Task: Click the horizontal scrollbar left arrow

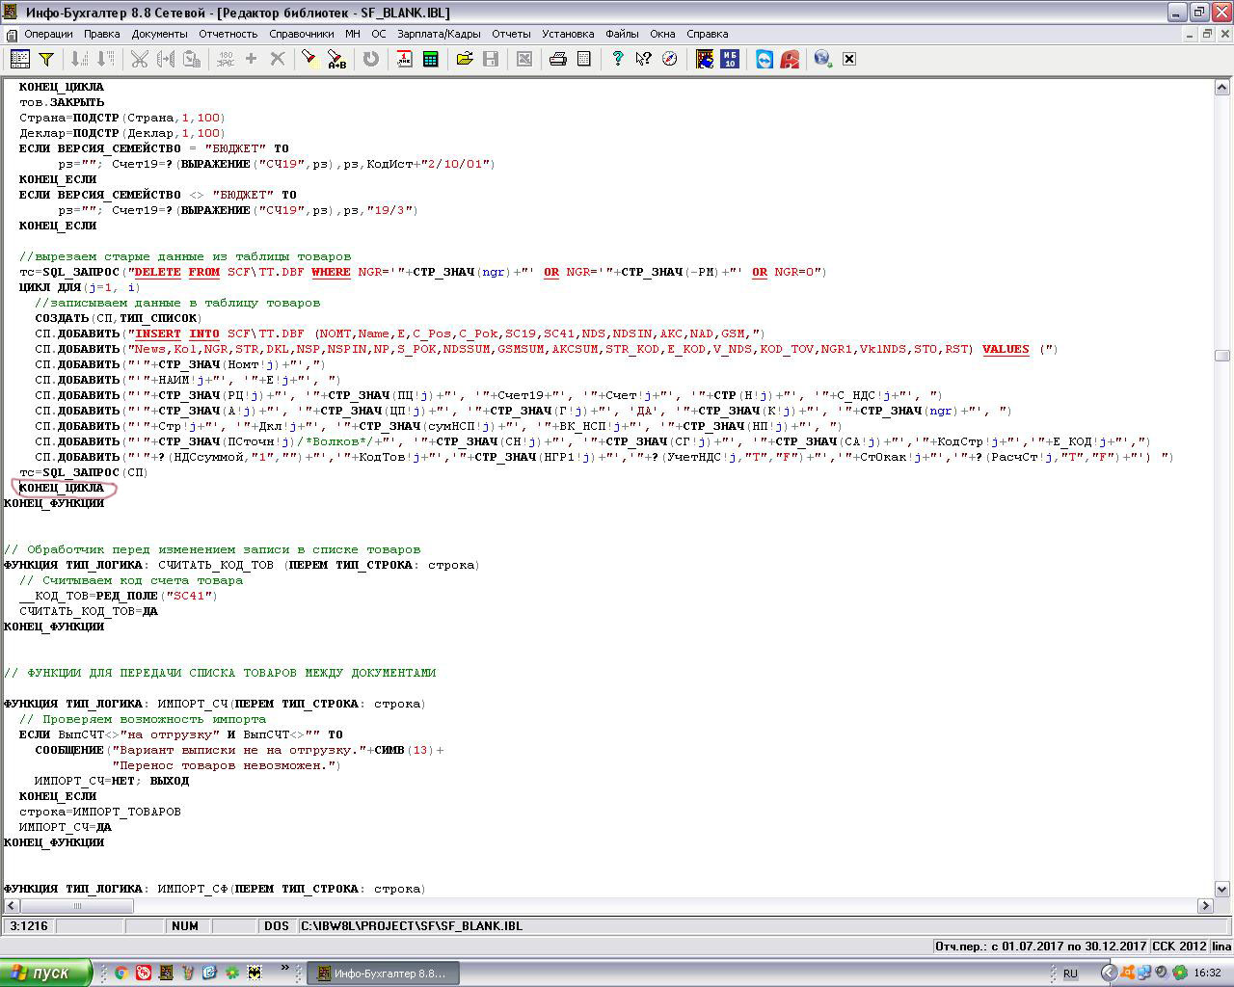Action: coord(12,905)
